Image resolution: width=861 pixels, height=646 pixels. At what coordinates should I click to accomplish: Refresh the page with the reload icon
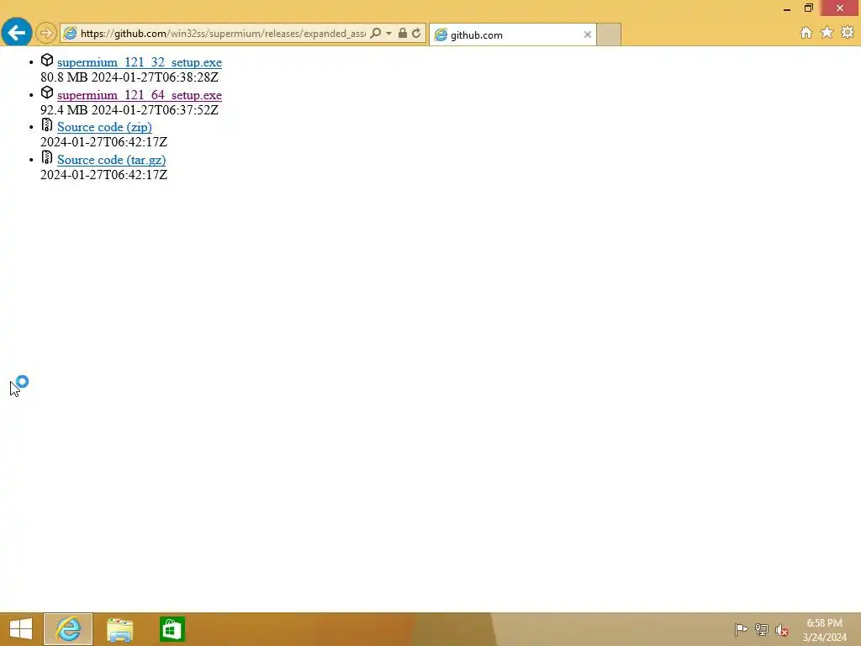click(x=416, y=34)
